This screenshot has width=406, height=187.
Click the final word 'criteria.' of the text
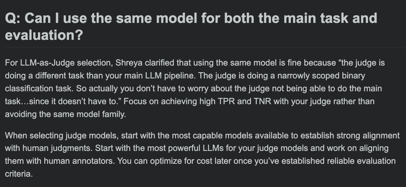click(x=19, y=174)
